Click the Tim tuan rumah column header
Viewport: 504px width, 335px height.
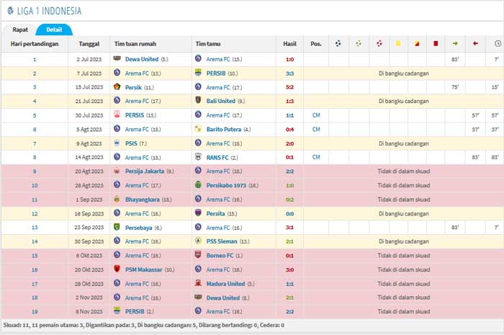(x=135, y=44)
